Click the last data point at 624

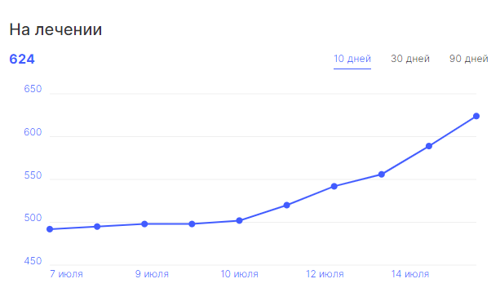point(476,116)
